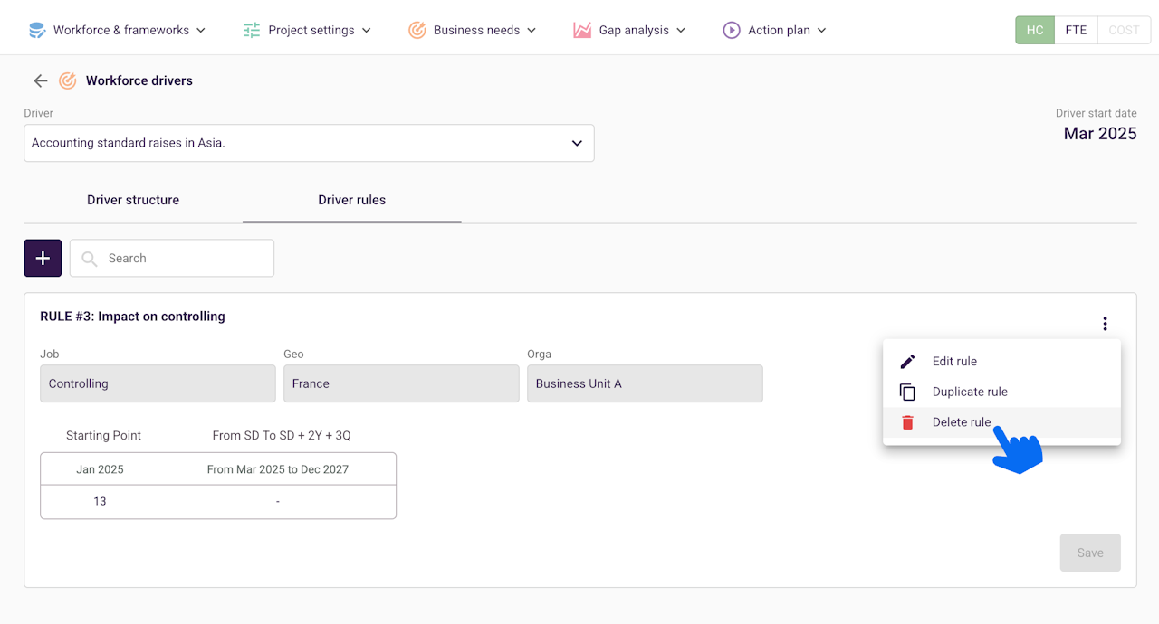Choose Delete rule from context menu
The width and height of the screenshot is (1159, 624).
tap(962, 422)
